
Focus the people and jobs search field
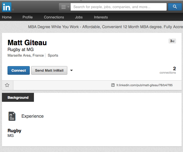click(118, 7)
